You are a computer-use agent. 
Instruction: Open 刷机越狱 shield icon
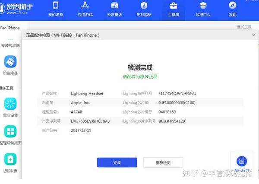(x=144, y=5)
